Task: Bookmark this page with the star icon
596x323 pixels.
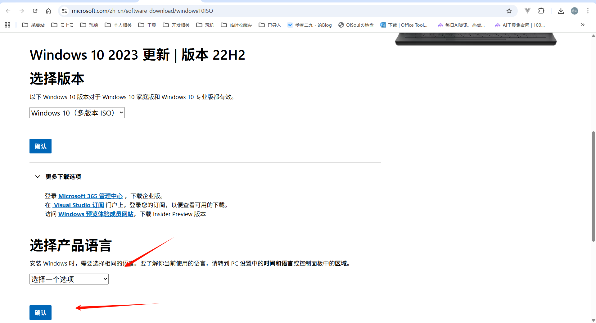Action: (x=509, y=11)
